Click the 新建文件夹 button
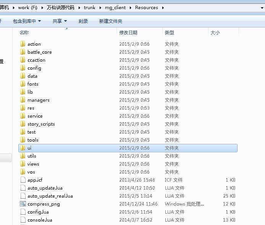 111,21
